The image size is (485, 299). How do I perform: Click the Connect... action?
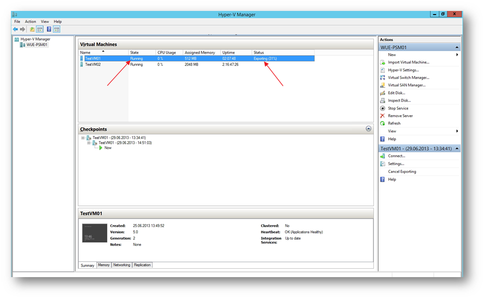coord(396,156)
